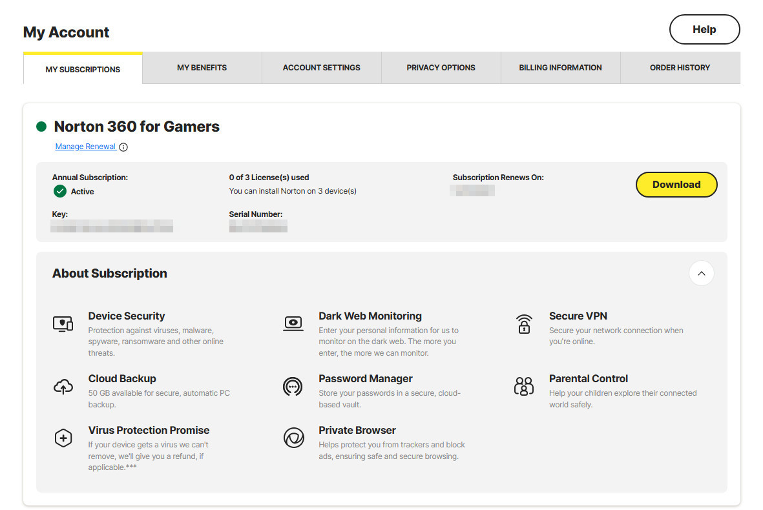Click the Annual Subscription label

pos(90,178)
